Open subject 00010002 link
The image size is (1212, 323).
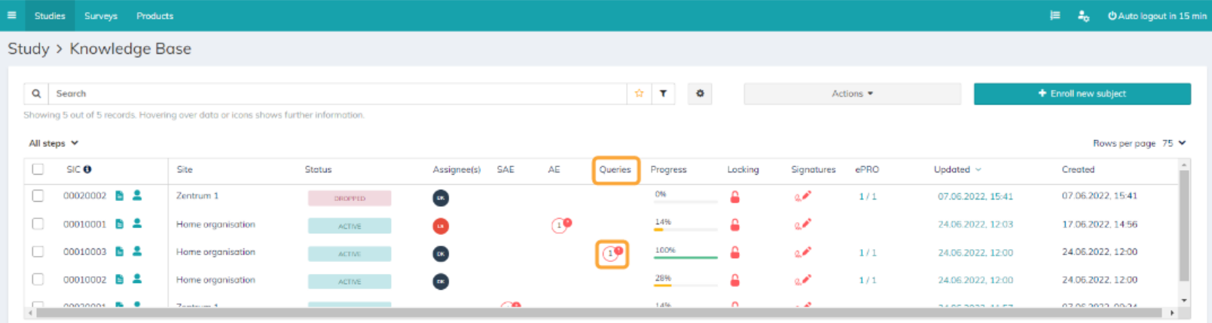click(x=84, y=279)
